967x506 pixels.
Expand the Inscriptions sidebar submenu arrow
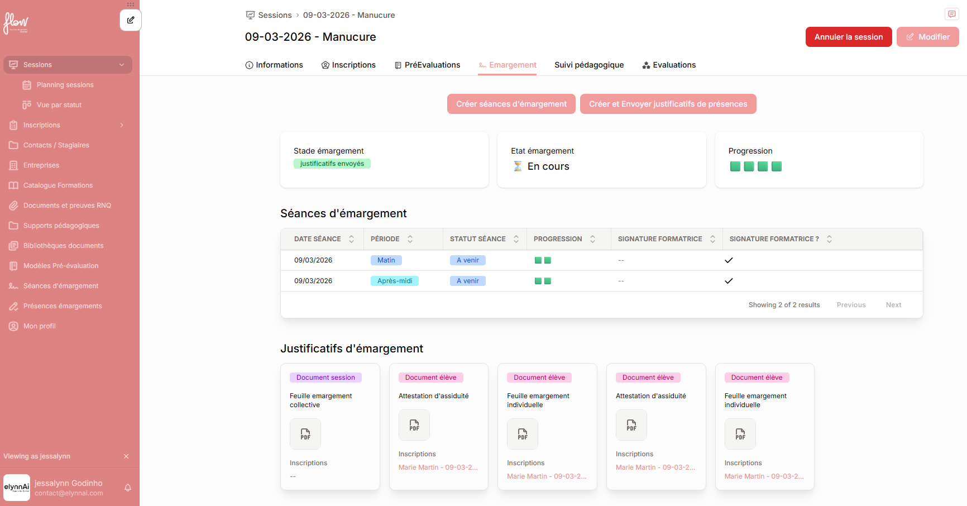122,125
